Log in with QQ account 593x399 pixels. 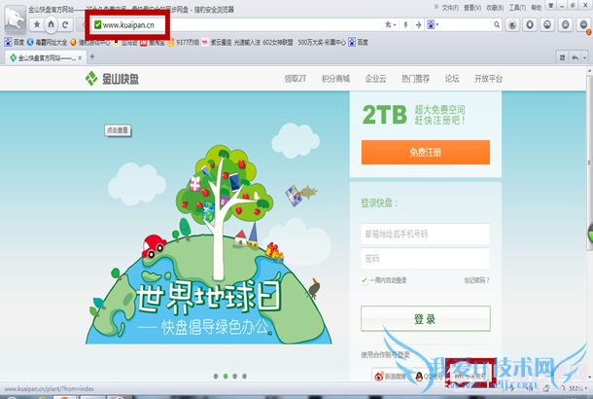[x=430, y=376]
